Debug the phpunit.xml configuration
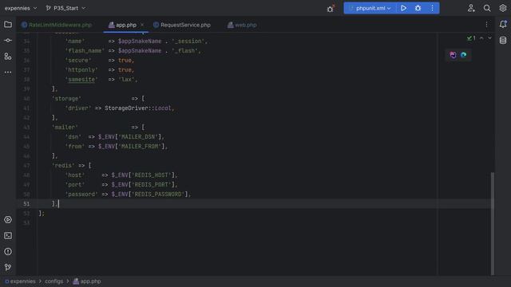 pos(418,8)
